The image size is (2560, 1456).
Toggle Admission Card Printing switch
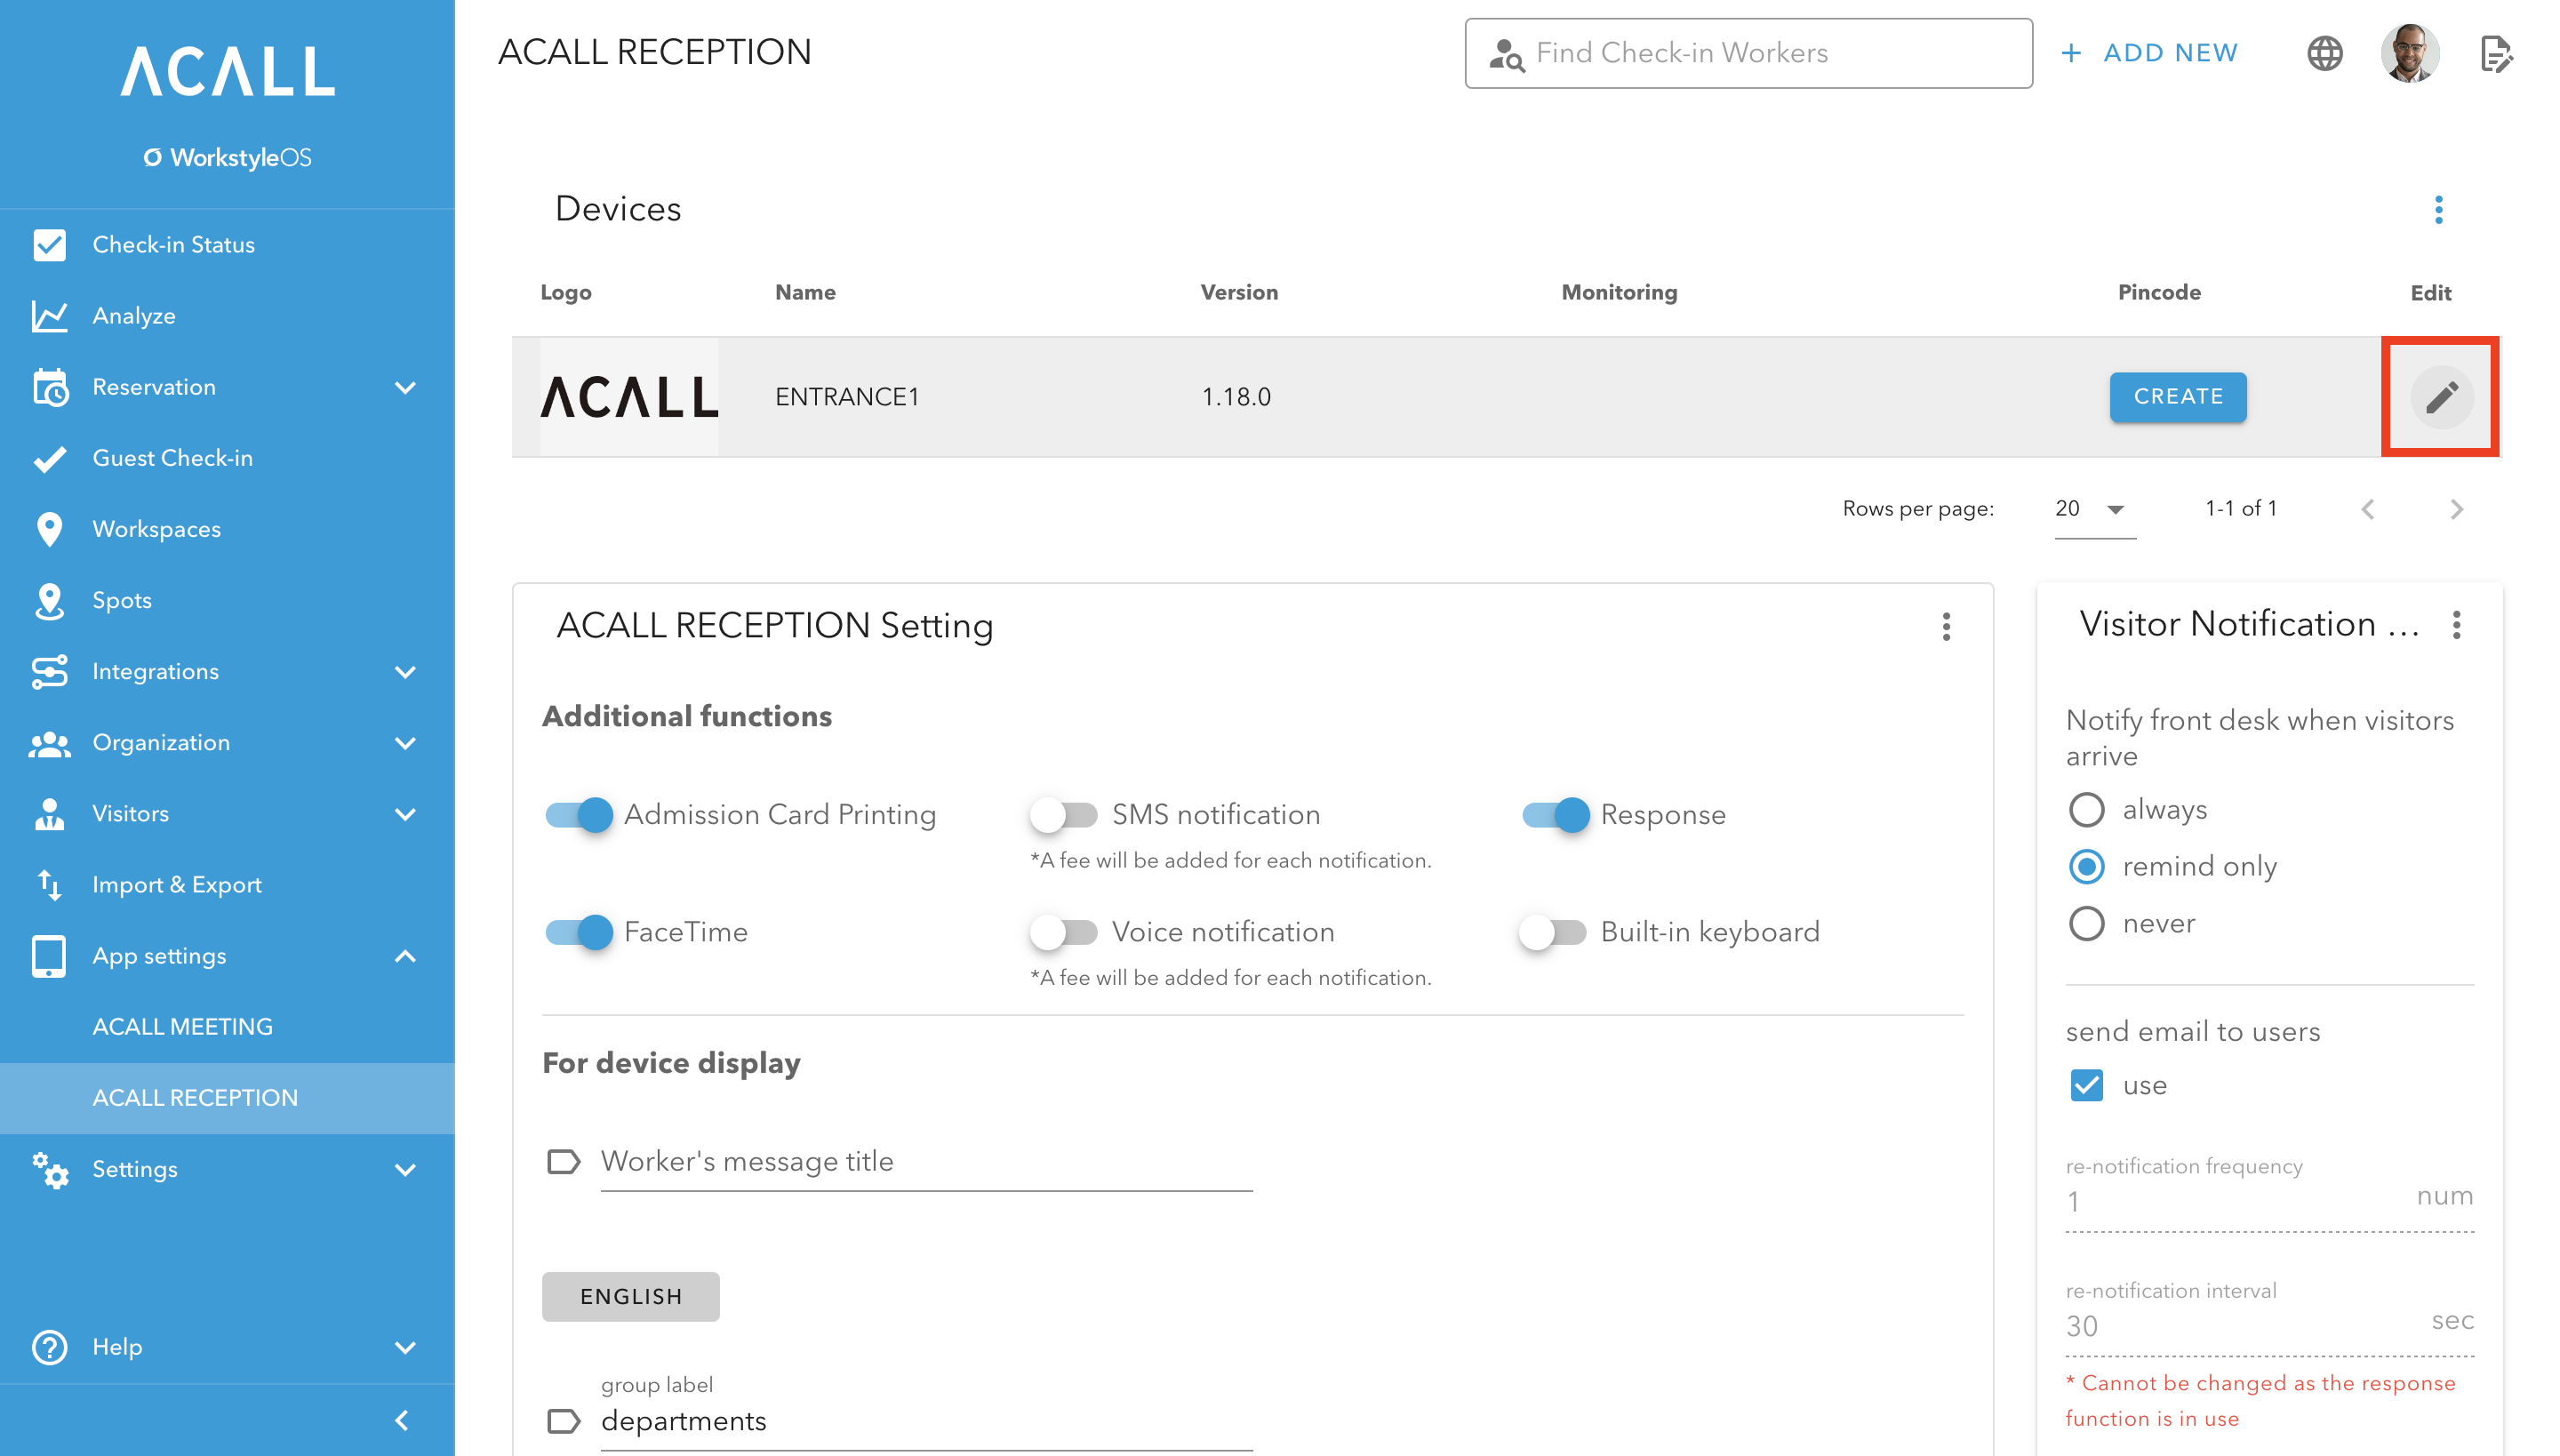[579, 815]
